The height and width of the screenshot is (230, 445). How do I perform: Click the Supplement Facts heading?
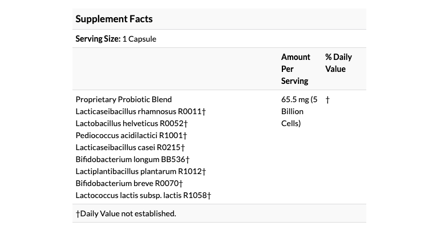(x=114, y=19)
